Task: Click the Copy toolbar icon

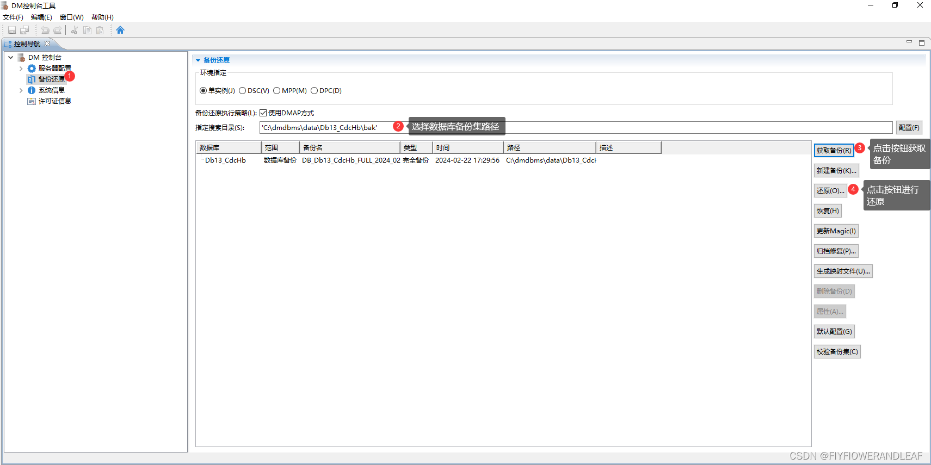Action: (x=87, y=30)
